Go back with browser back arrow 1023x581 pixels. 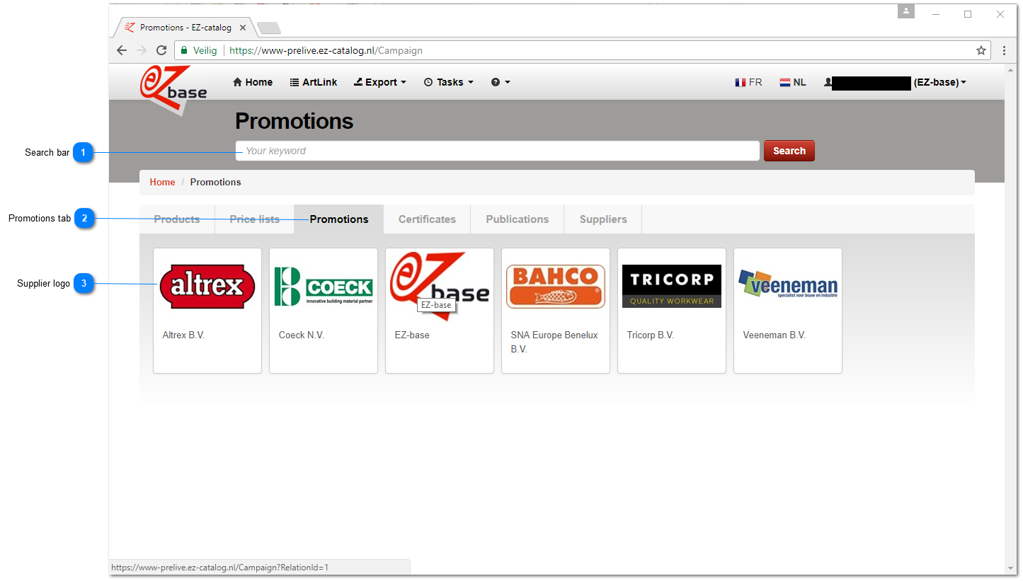(x=122, y=50)
